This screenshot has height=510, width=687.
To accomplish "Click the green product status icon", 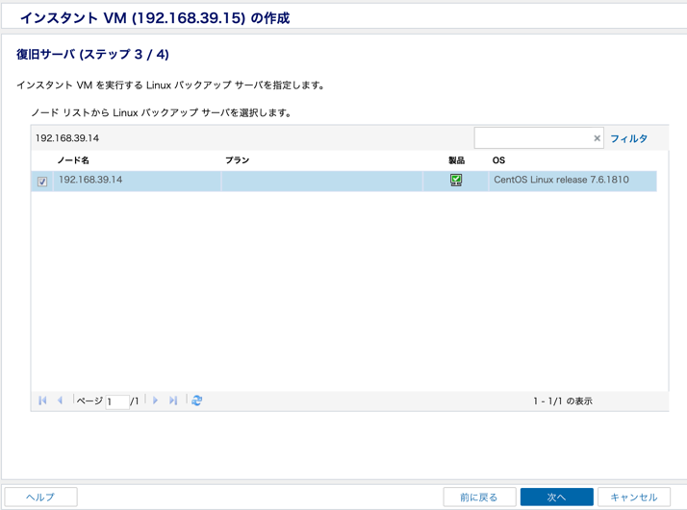I will point(456,180).
